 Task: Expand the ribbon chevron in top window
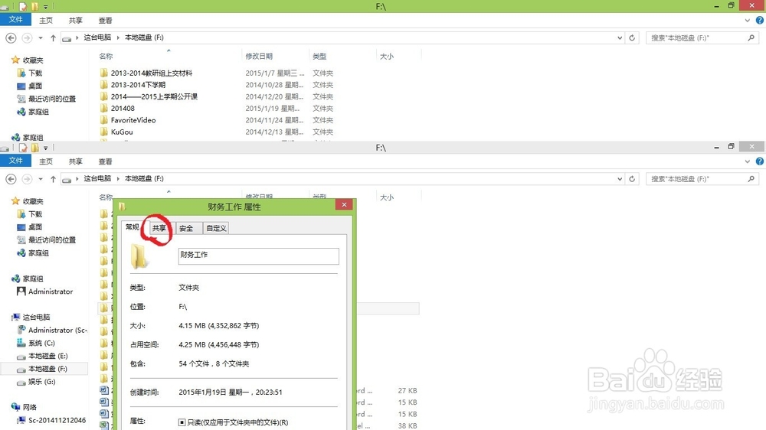point(748,21)
